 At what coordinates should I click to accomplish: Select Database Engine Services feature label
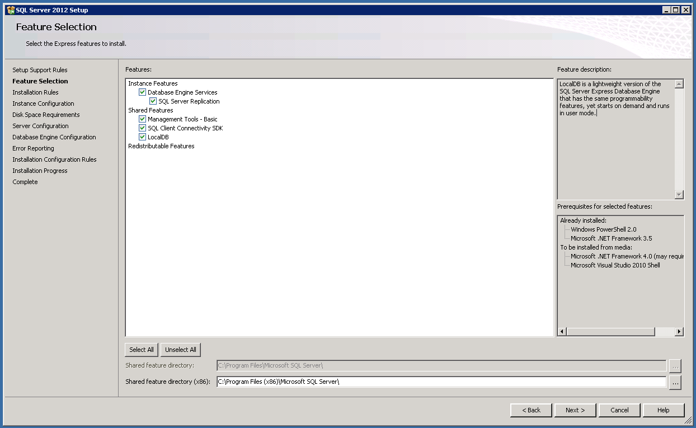182,92
